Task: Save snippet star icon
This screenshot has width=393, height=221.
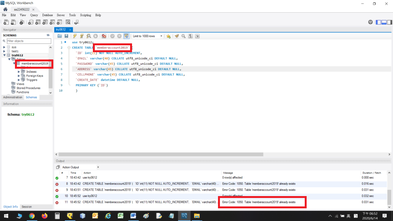Action: coord(169,36)
